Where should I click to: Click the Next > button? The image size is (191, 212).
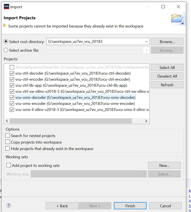click(x=95, y=206)
